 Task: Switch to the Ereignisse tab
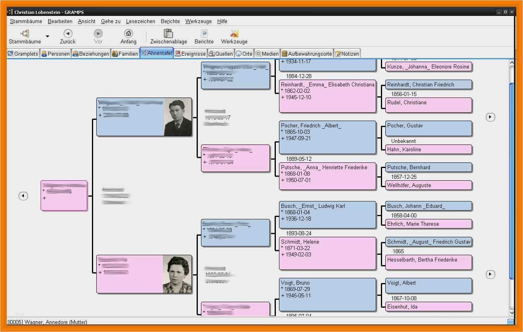(x=190, y=54)
